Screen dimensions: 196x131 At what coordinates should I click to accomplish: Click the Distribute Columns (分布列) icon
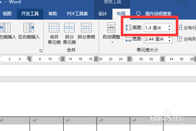point(179,39)
